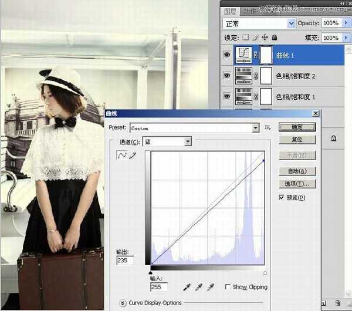Switch to the 动作 actions tab

pyautogui.click(x=249, y=11)
